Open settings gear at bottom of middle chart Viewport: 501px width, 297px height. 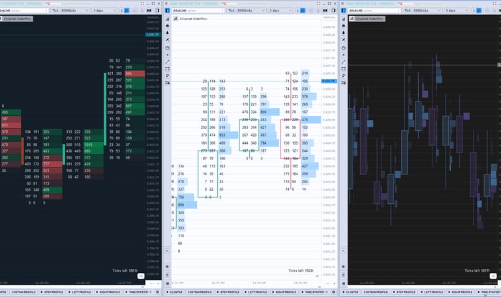(x=333, y=292)
